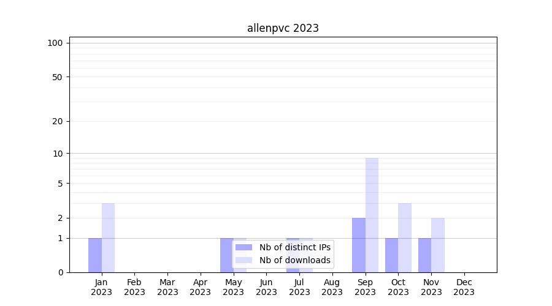Click the chart title 'allenpvc 2023'
This screenshot has height=306, width=552.
(x=283, y=28)
